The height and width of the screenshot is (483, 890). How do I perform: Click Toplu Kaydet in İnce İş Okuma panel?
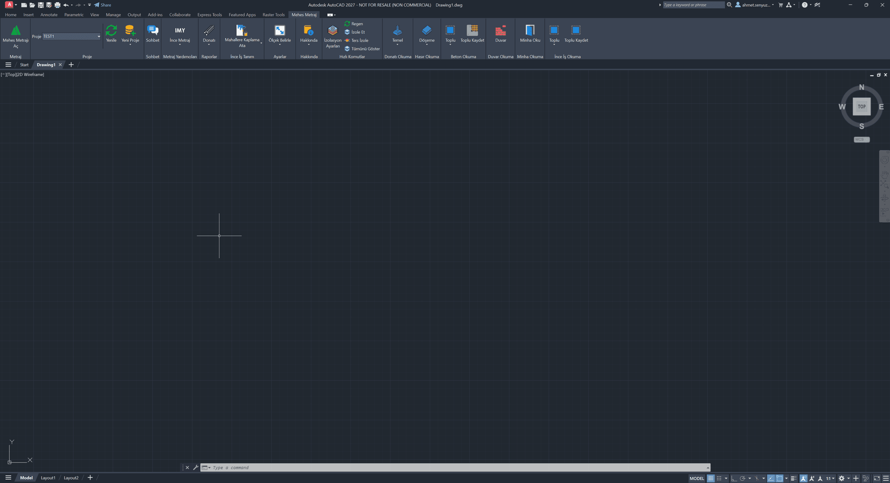[576, 34]
